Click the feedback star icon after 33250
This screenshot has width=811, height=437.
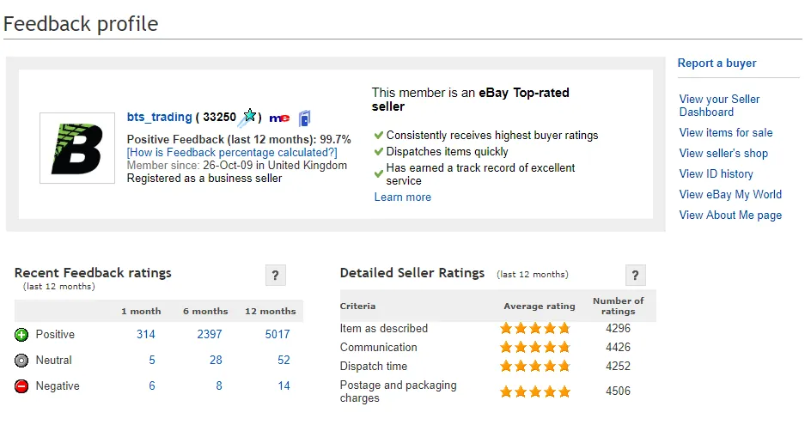click(247, 117)
